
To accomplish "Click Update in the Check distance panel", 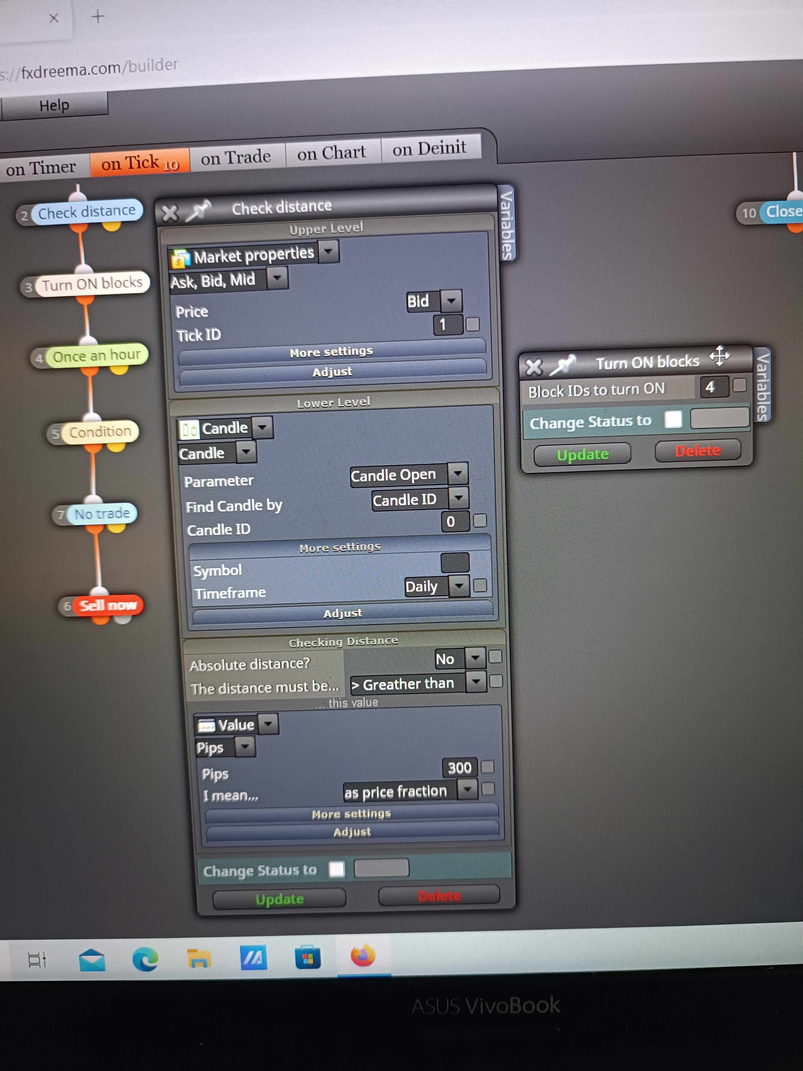I will point(280,899).
